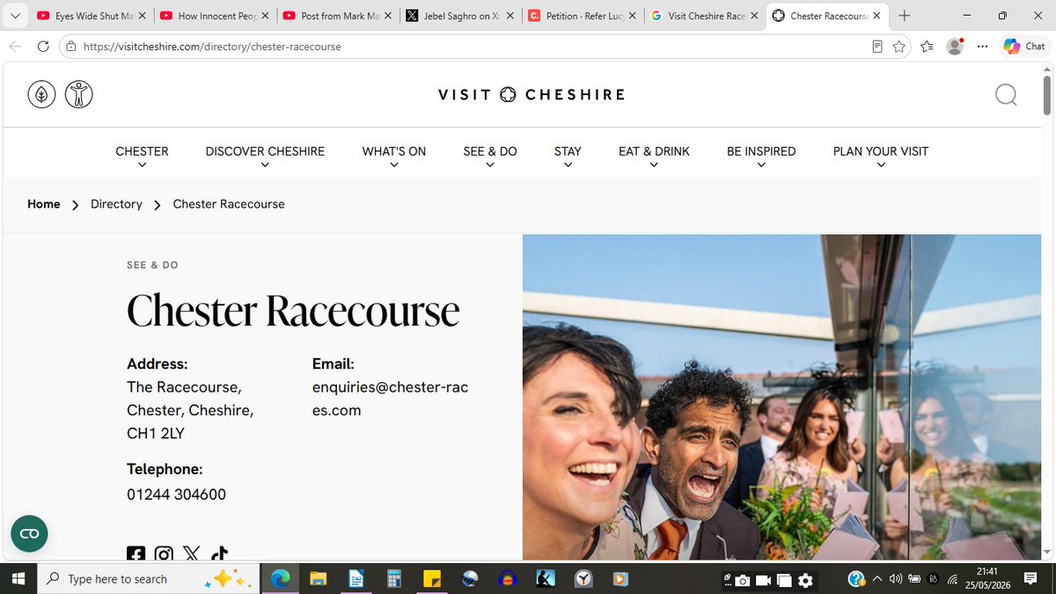Click the green leaf sustainability icon

tap(41, 94)
